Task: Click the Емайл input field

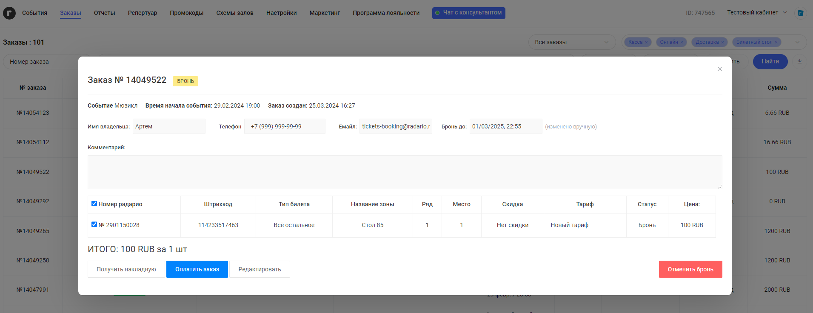Action: tap(396, 126)
